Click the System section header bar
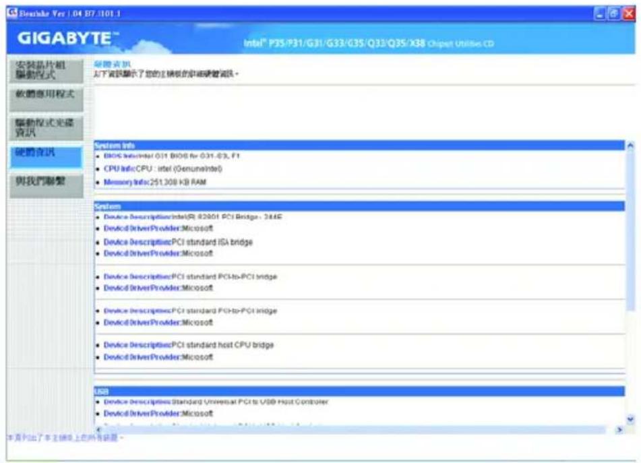Viewport: 641px width, 463px height. [x=359, y=206]
